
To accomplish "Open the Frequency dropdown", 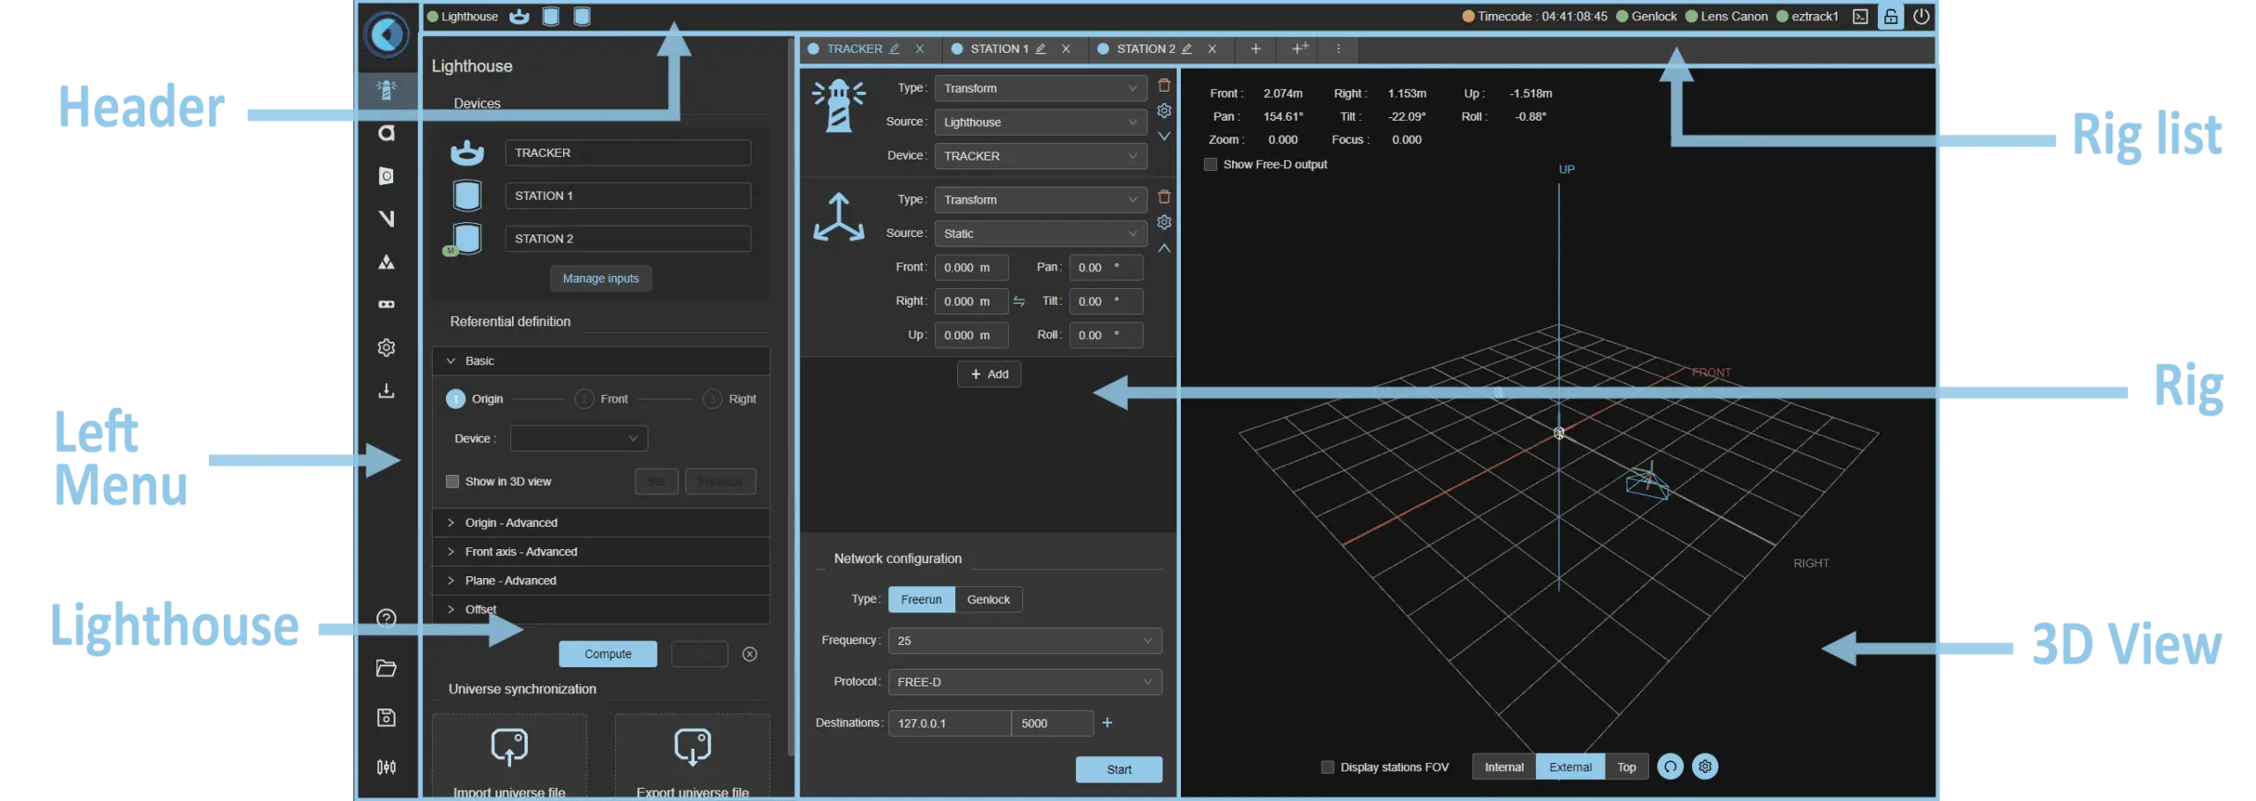I will pyautogui.click(x=1024, y=641).
